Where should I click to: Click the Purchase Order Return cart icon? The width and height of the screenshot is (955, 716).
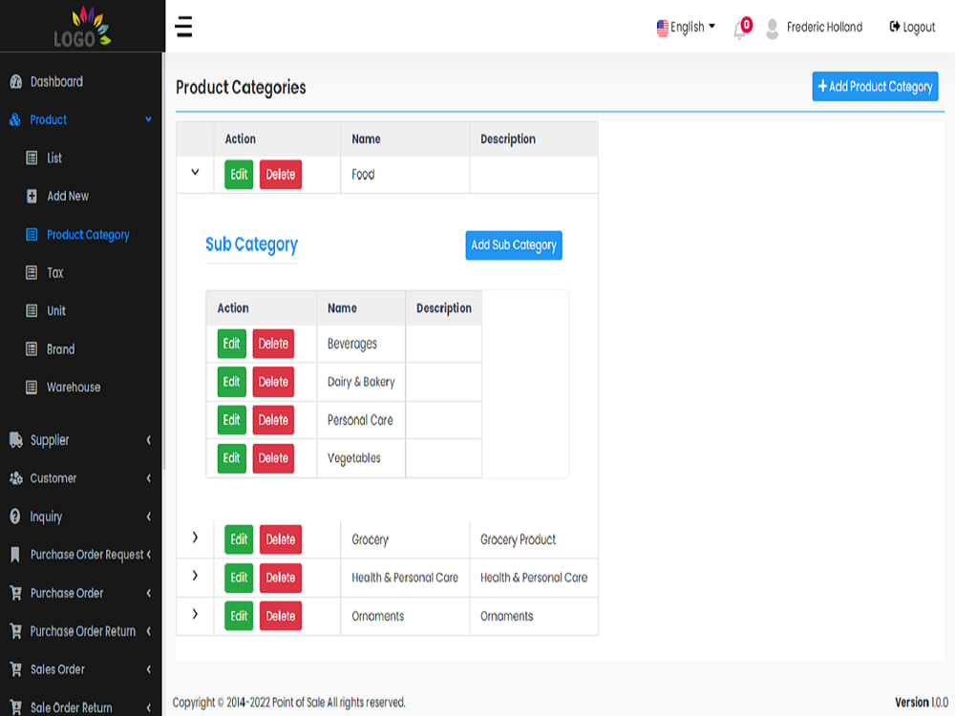[x=16, y=631]
